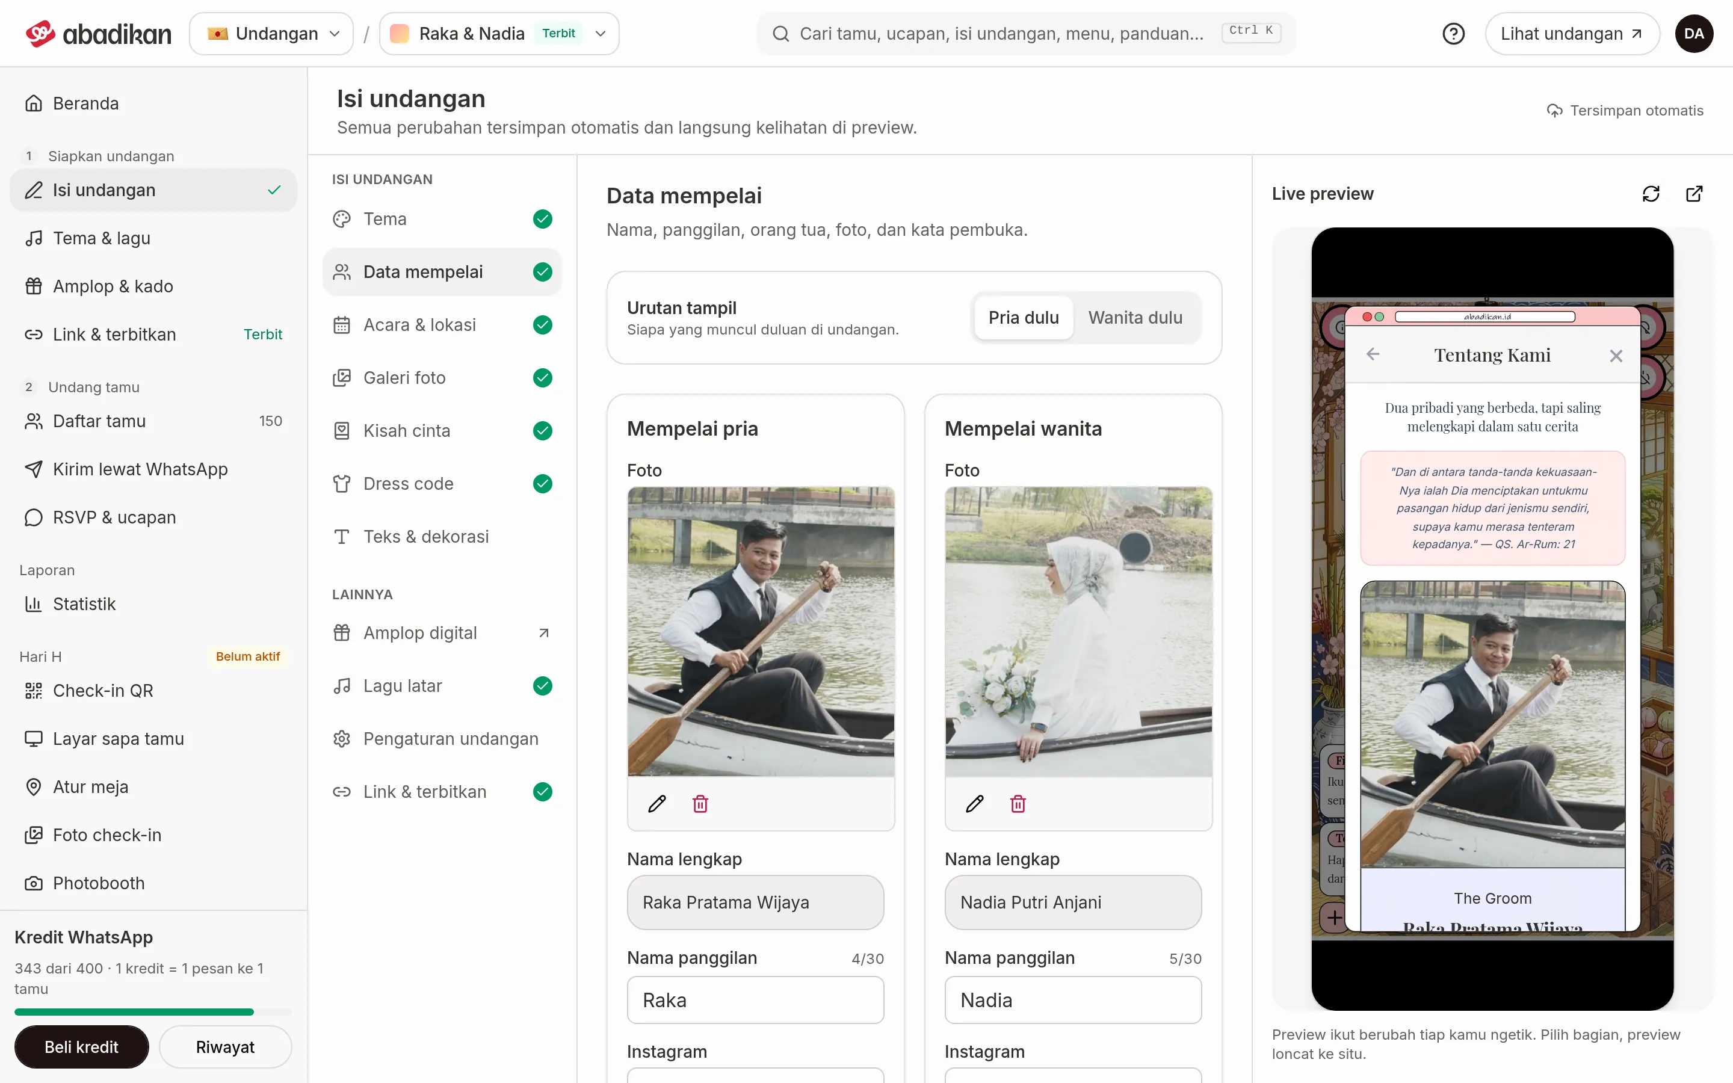Open the Teks & dekorasi section

point(442,537)
